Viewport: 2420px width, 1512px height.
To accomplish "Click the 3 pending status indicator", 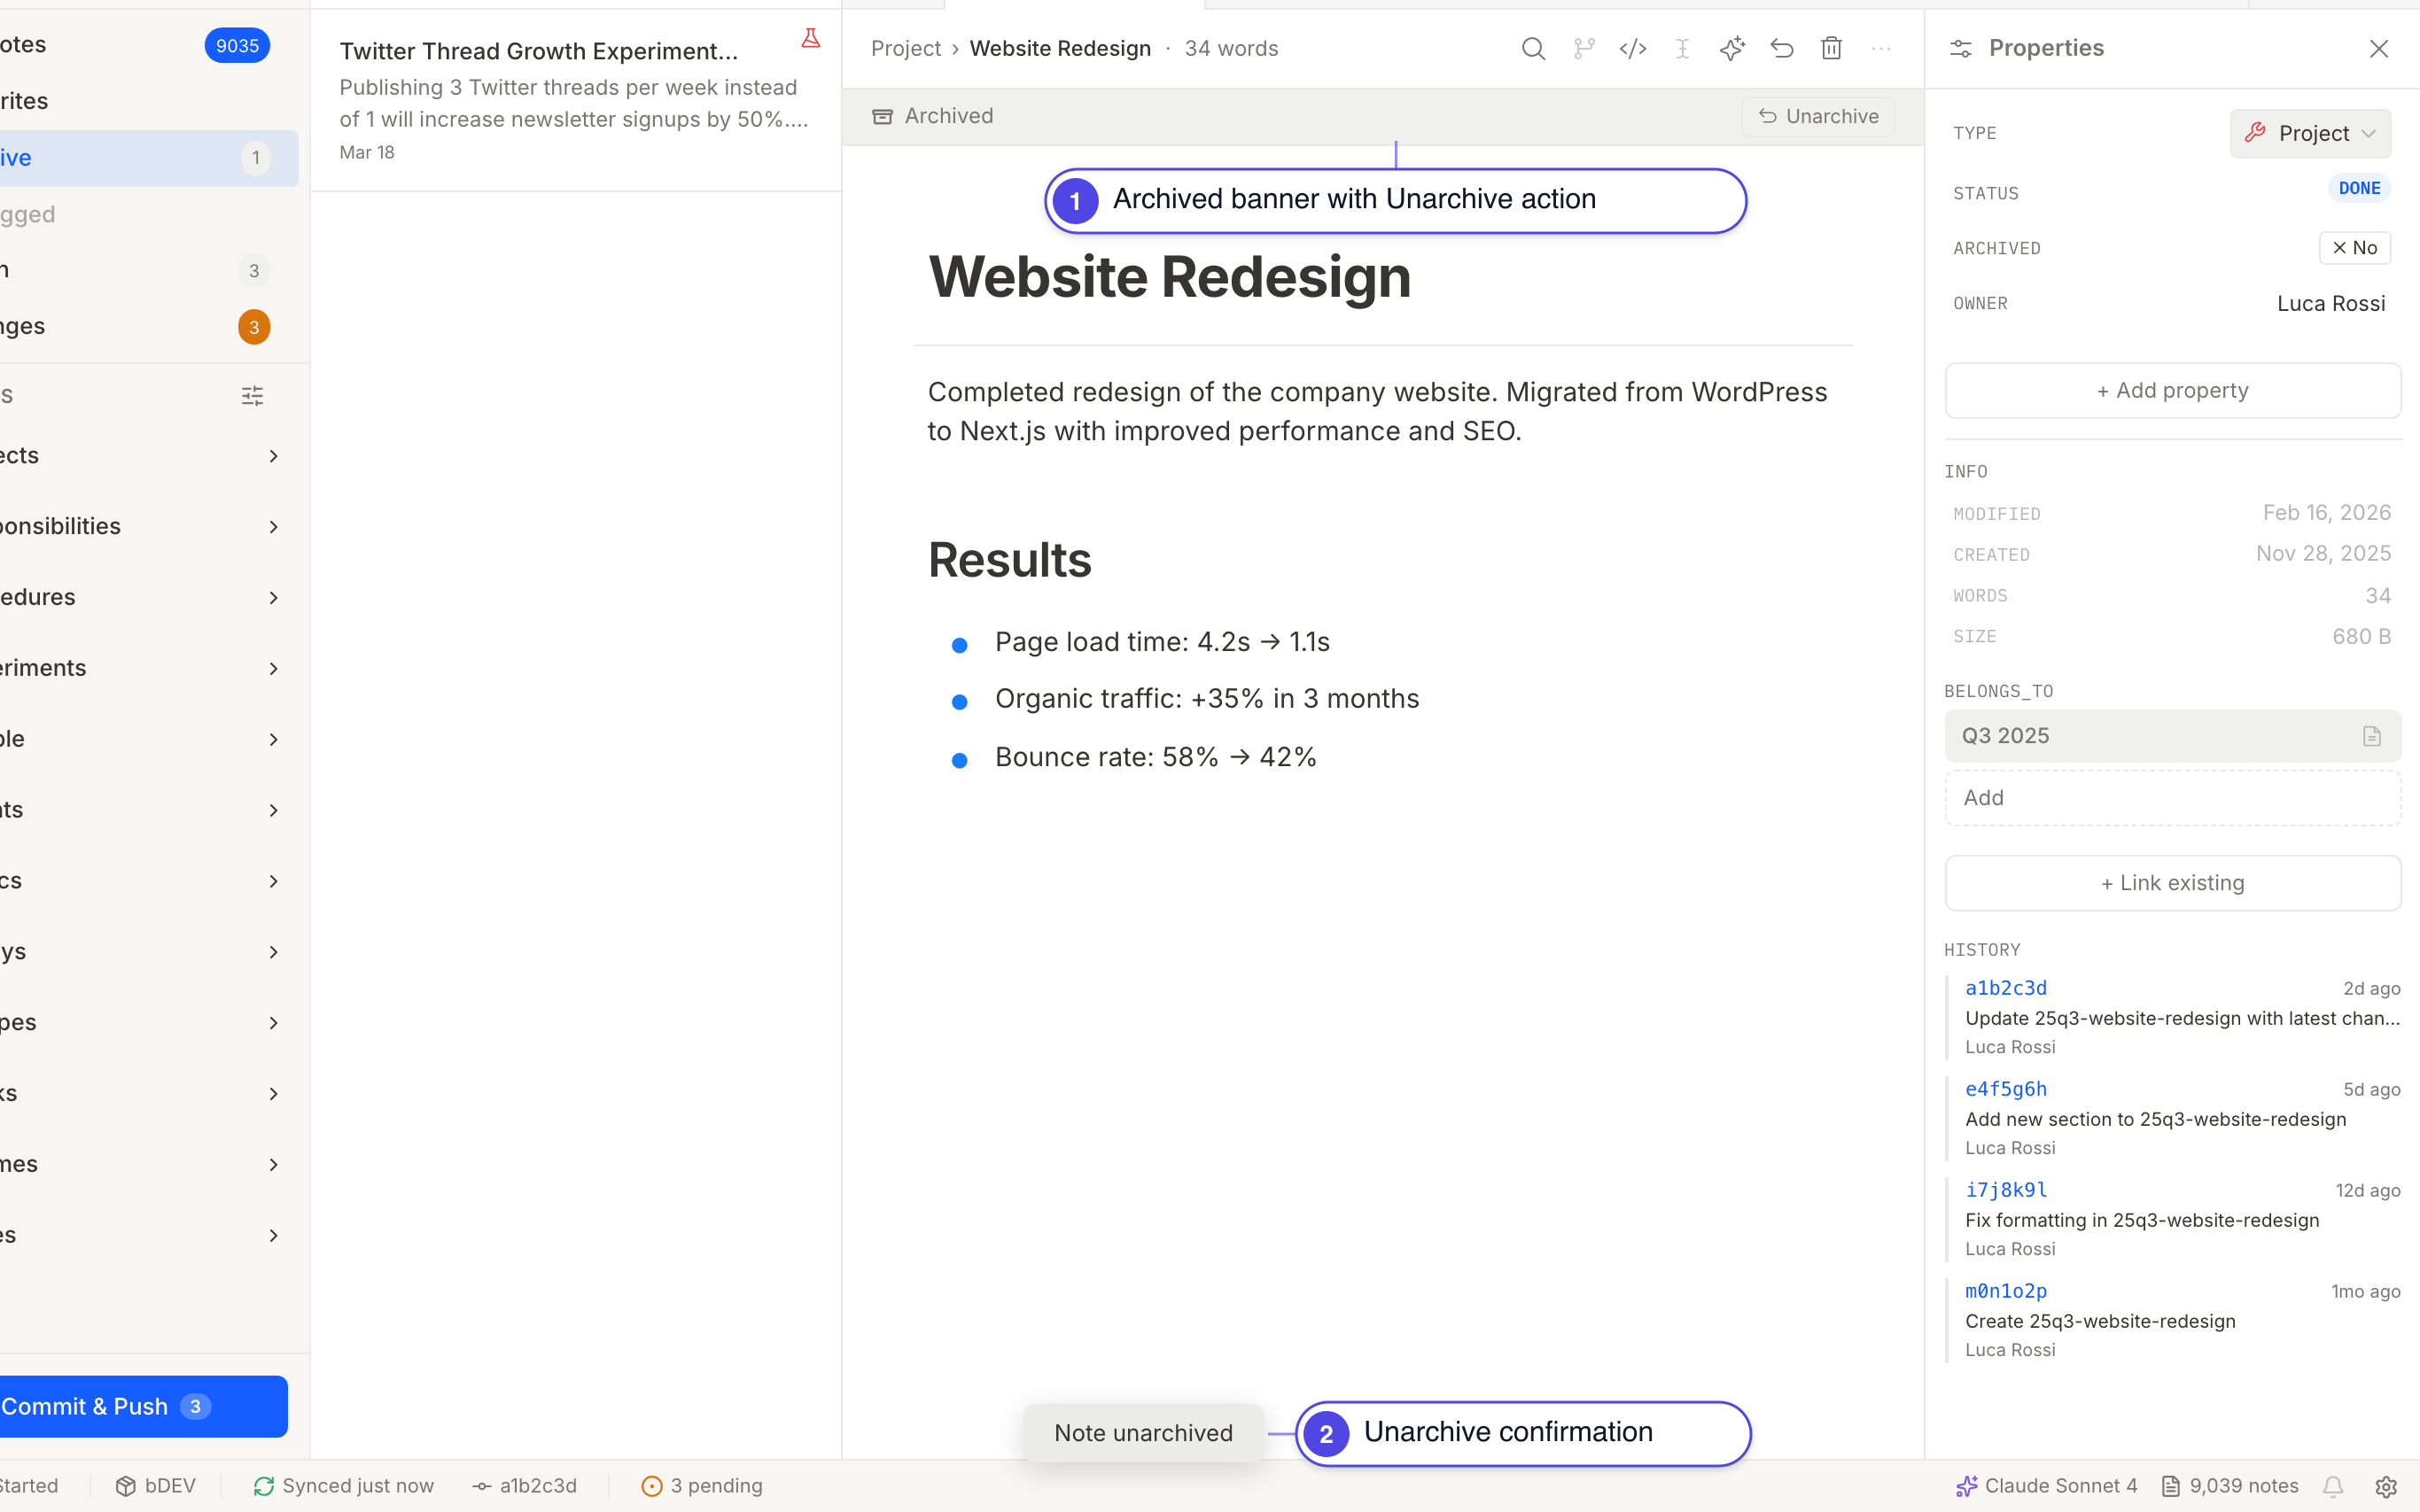I will tap(703, 1486).
